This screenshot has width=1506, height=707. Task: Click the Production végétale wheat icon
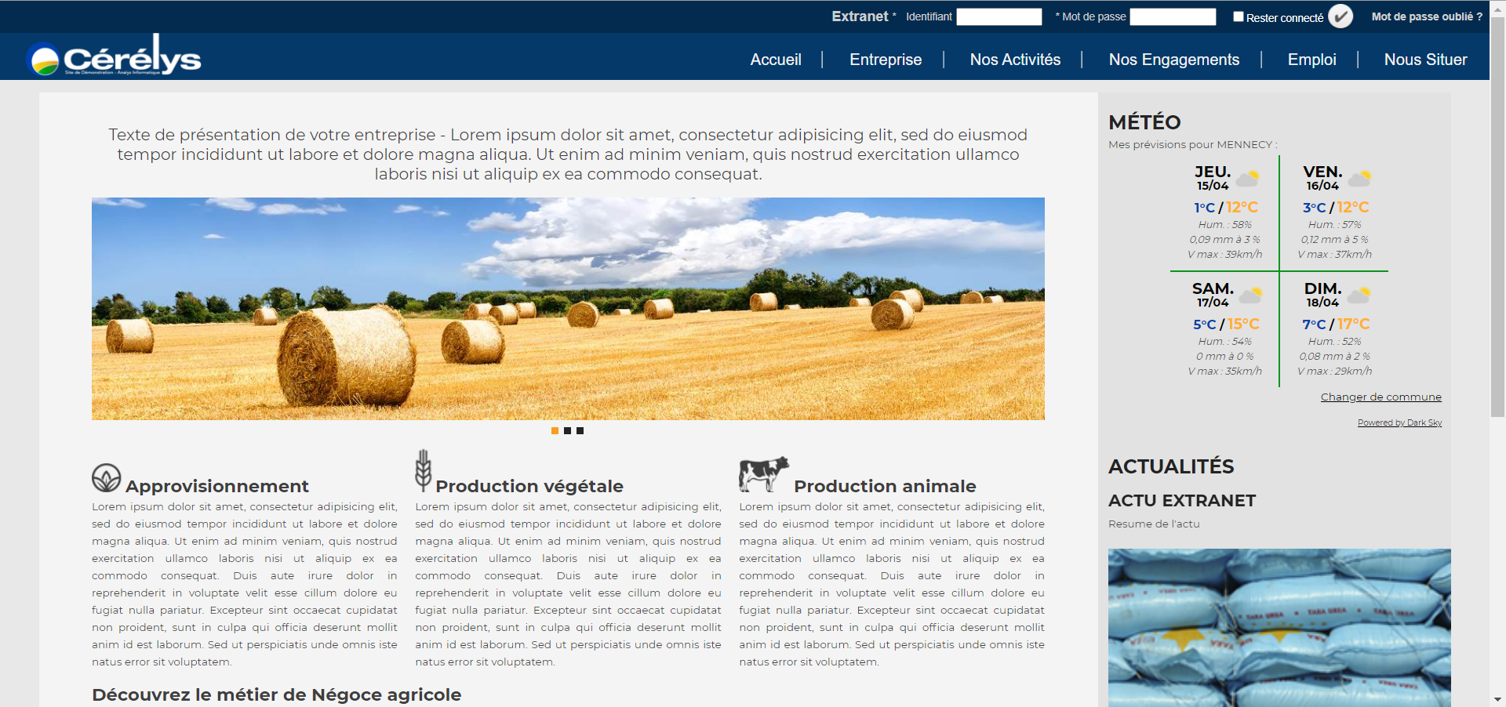[x=423, y=470]
